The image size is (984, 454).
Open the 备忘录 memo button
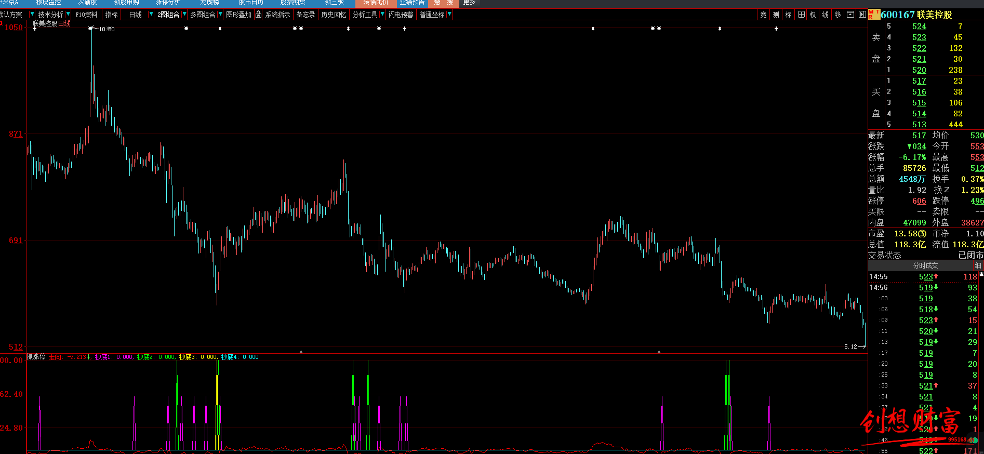coord(306,15)
